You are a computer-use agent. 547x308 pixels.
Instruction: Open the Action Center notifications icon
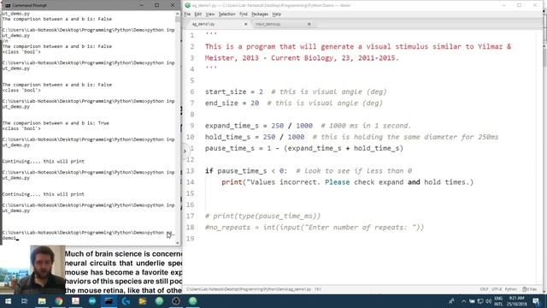click(536, 301)
